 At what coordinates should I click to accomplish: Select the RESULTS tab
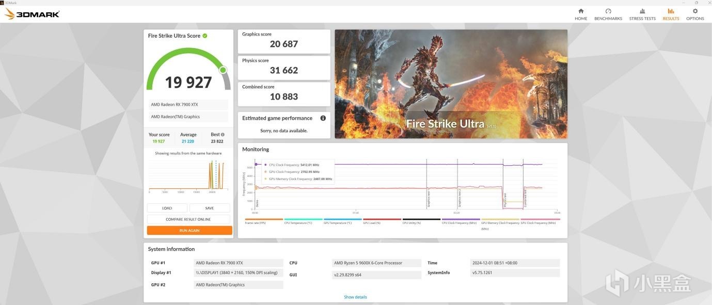coord(671,14)
